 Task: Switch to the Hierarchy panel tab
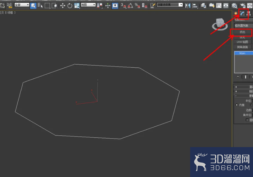tap(249, 14)
